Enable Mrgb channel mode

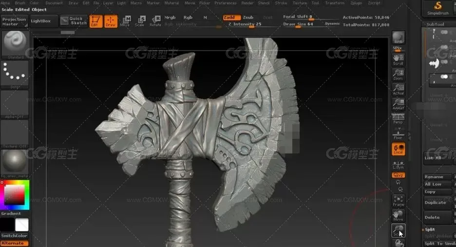(170, 18)
